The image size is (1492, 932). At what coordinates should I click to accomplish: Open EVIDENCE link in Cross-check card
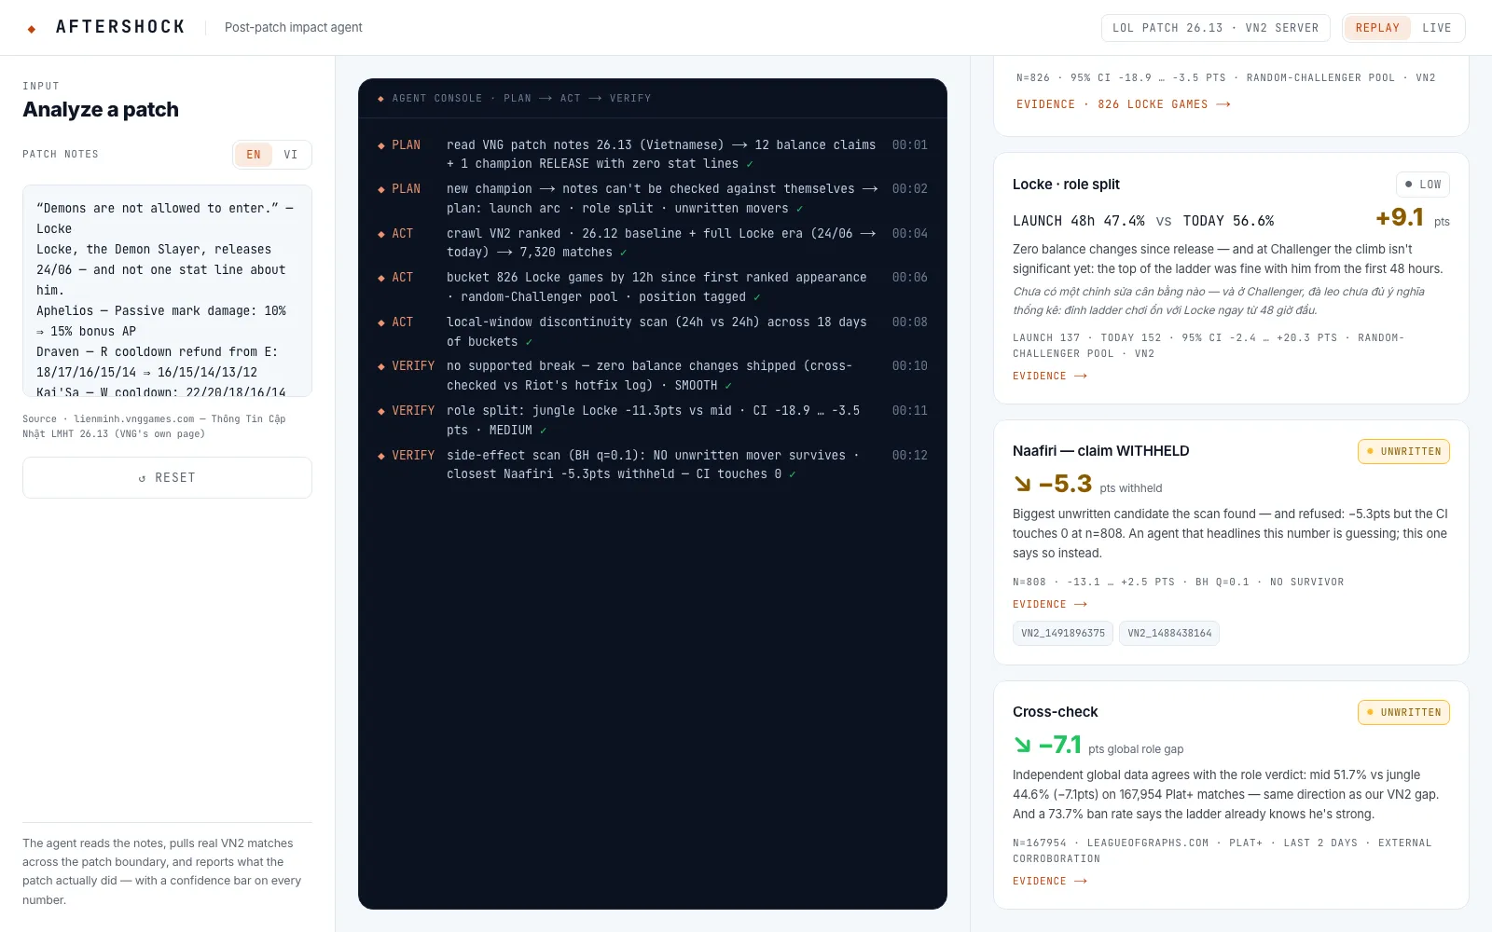tap(1050, 881)
